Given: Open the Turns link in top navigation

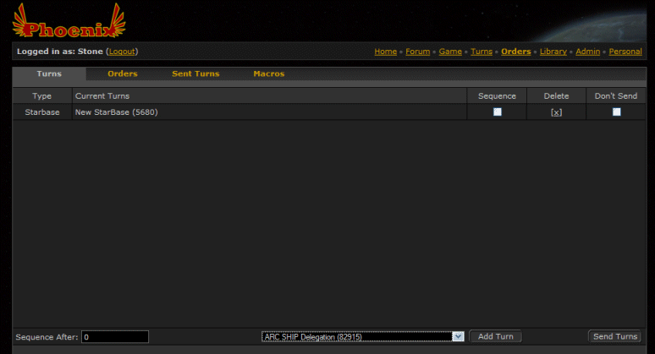Looking at the screenshot, I should [x=482, y=52].
